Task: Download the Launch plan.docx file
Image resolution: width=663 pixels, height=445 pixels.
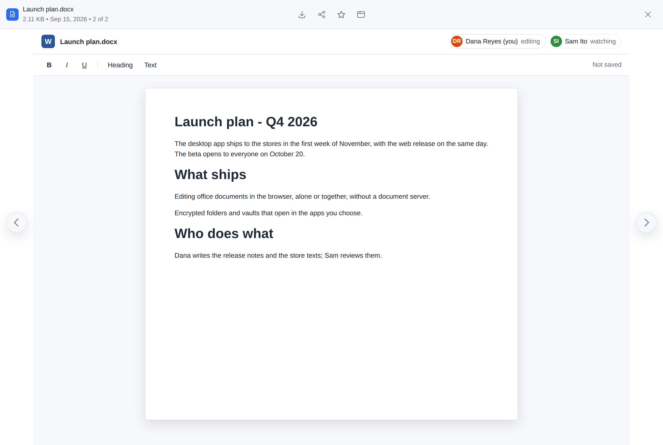Action: pyautogui.click(x=302, y=14)
